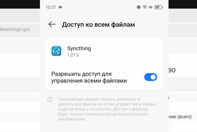The width and height of the screenshot is (197, 132).
Task: Click the version number 1.27.3
Action: [73, 55]
